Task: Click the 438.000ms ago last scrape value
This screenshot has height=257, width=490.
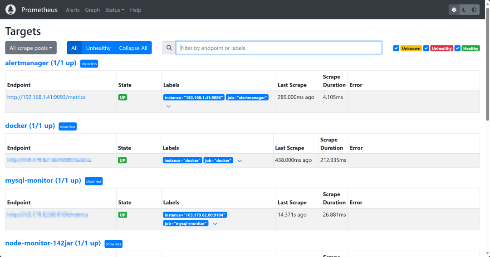Action: coord(293,160)
